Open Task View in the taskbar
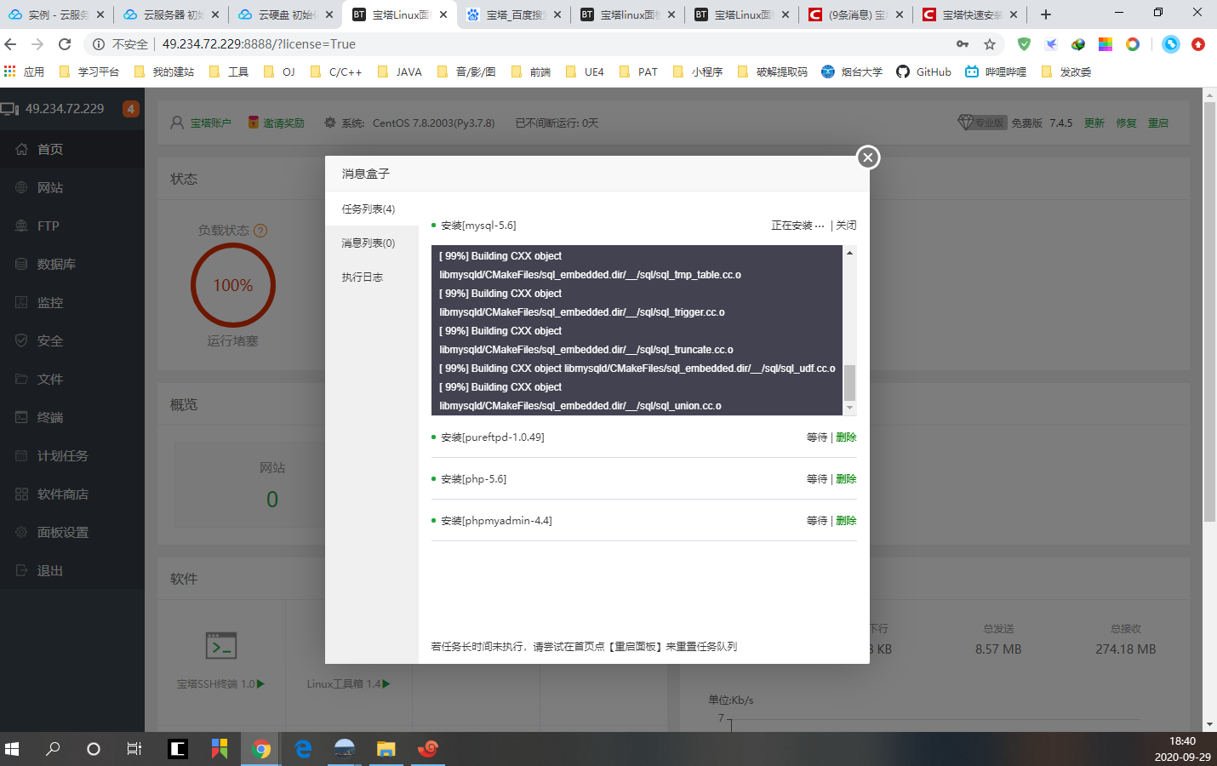The height and width of the screenshot is (766, 1217). tap(134, 749)
